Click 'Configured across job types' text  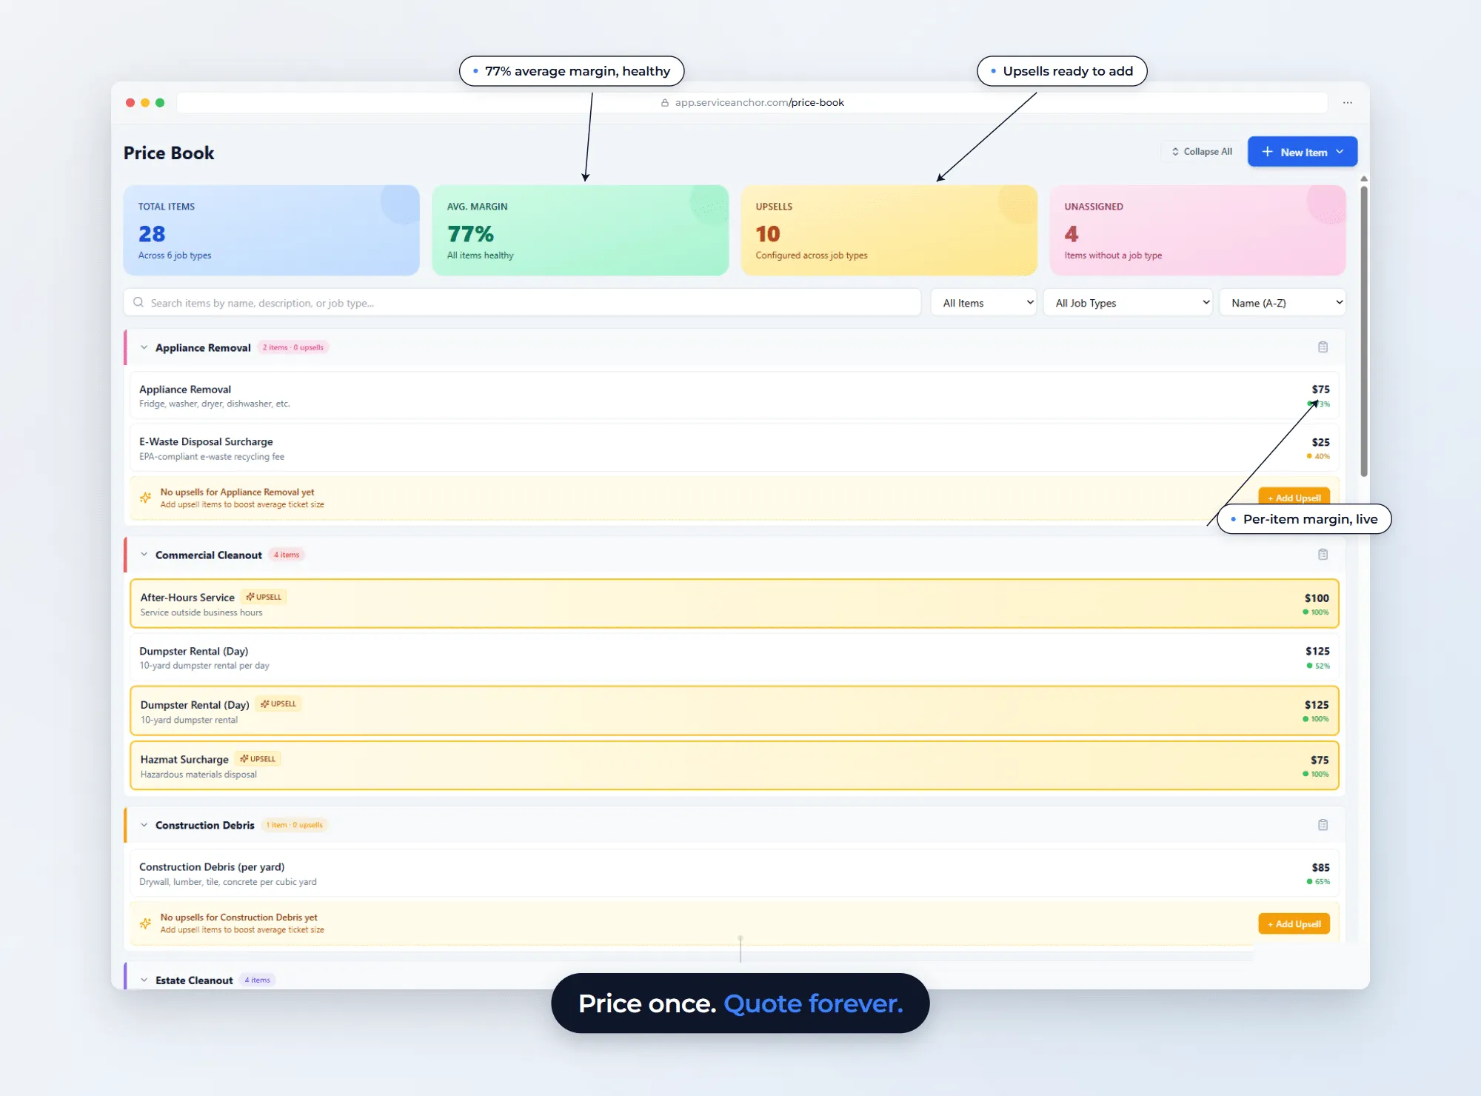(x=812, y=255)
